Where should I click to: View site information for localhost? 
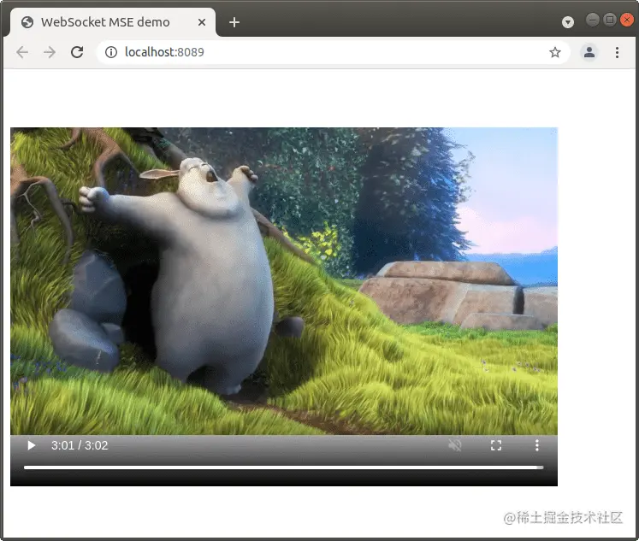point(111,52)
